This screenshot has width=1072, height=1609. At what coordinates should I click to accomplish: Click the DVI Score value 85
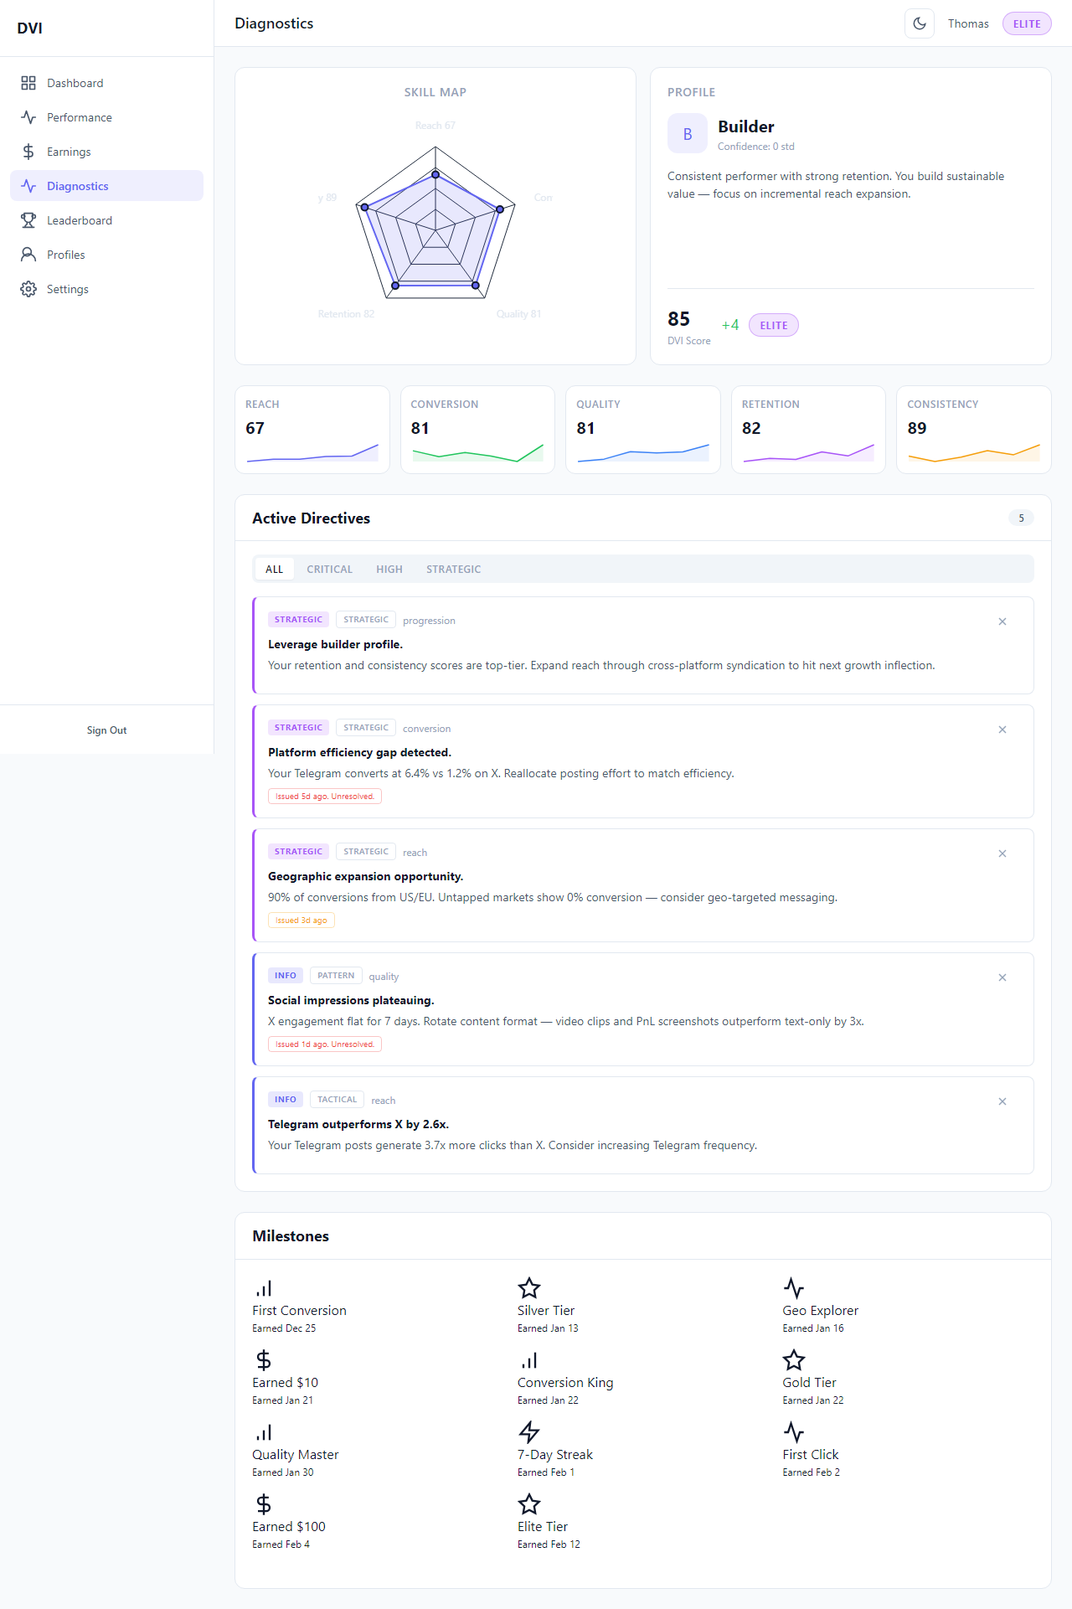pyautogui.click(x=678, y=319)
